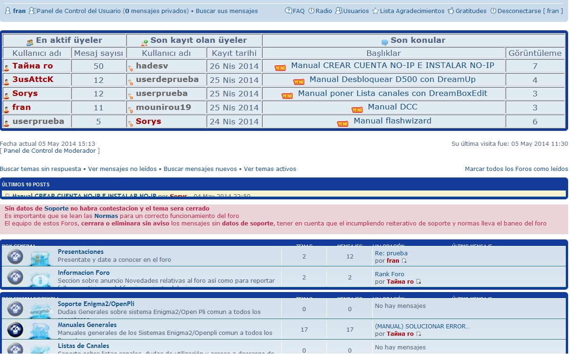Viewport: 570px width, 354px height.
Task: Click the Desconectarse power icon
Action: tap(493, 11)
